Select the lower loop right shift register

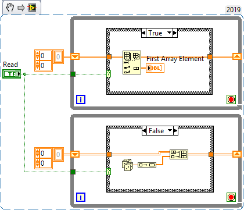coord(236,154)
